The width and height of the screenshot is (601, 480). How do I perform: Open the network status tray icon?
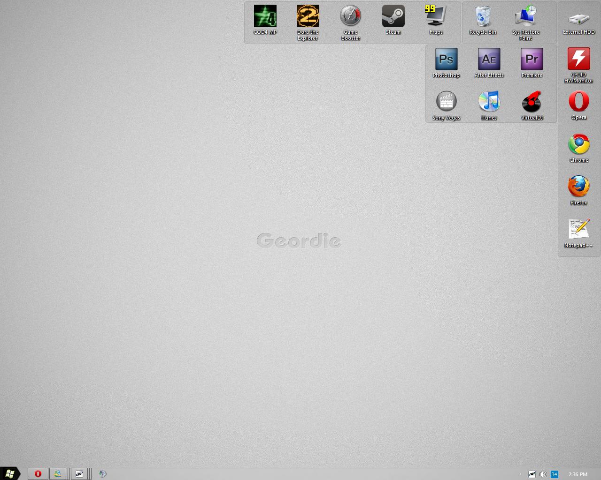pyautogui.click(x=532, y=474)
